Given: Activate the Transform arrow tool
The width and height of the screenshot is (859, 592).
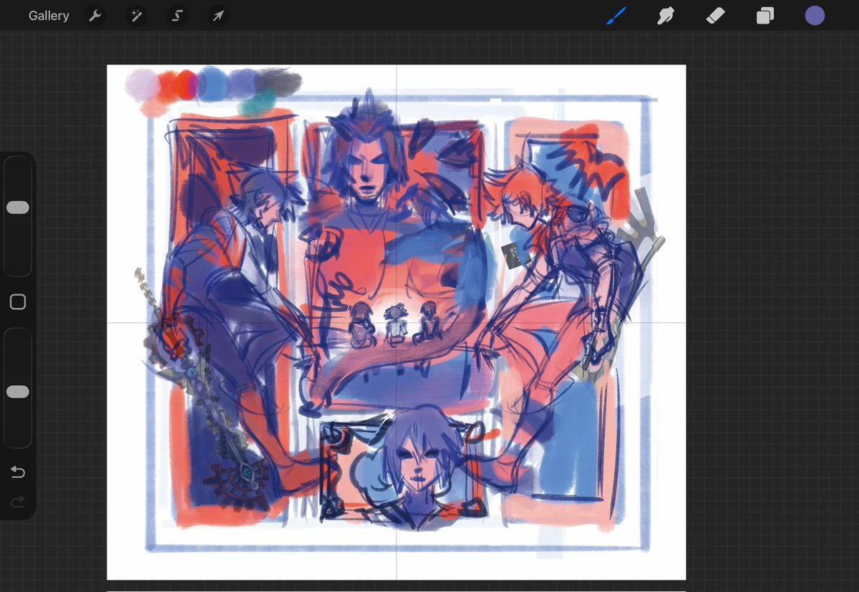Looking at the screenshot, I should (218, 16).
